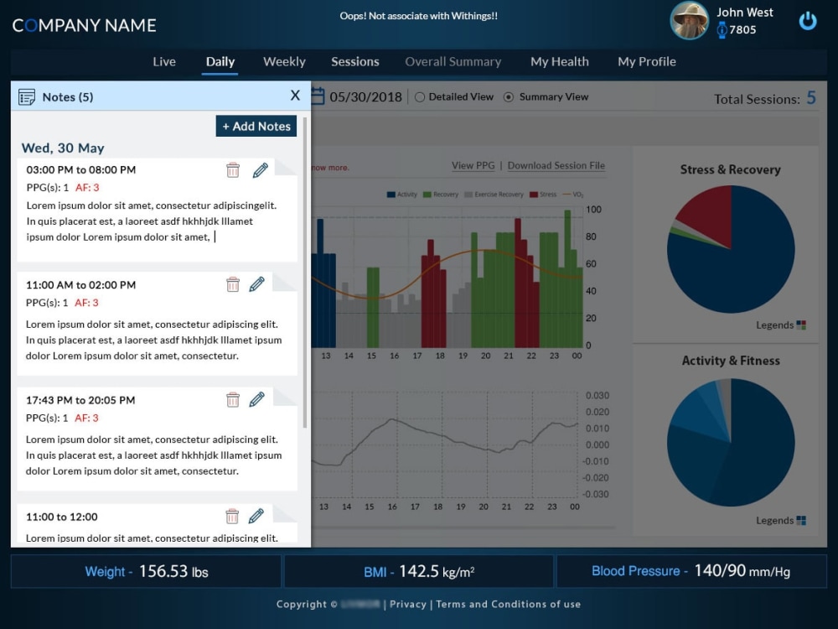
Task: Click the Activity & Fitness pie chart
Action: 731,442
